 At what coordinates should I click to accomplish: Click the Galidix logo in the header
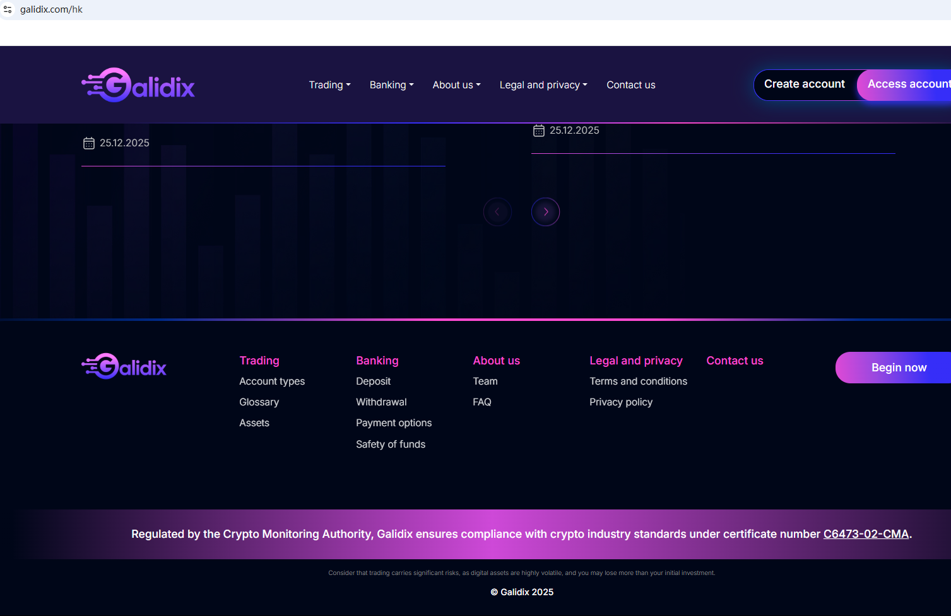coord(138,85)
